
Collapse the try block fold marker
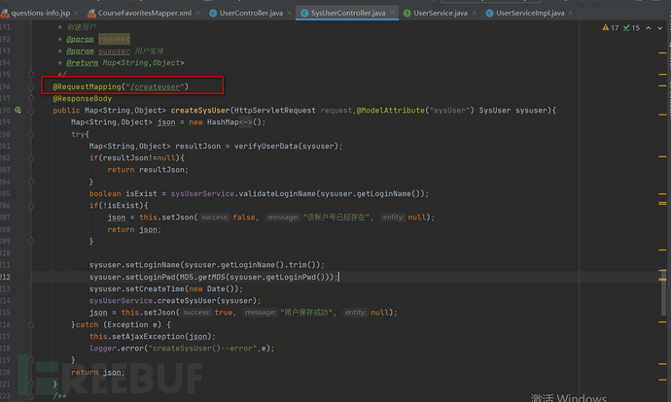click(x=31, y=134)
